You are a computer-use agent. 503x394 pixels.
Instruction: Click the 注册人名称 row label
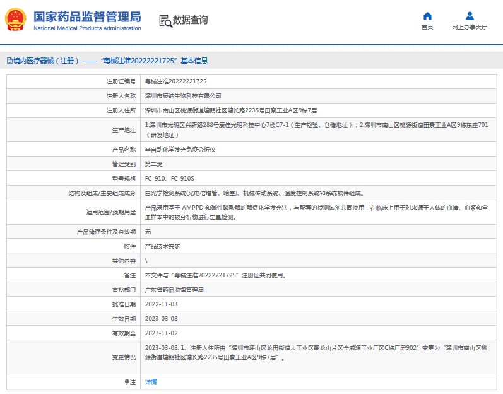(x=121, y=96)
